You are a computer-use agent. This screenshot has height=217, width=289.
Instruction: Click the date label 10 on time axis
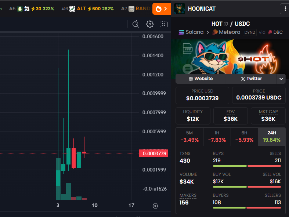95,205
